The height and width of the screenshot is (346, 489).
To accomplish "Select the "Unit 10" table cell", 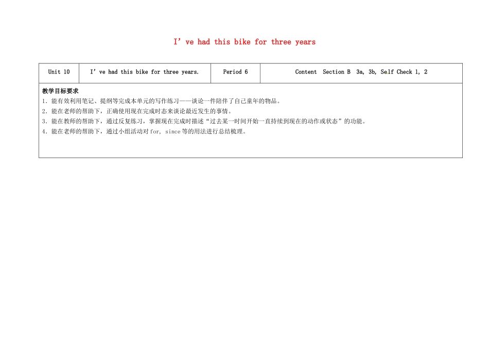I will 59,73.
